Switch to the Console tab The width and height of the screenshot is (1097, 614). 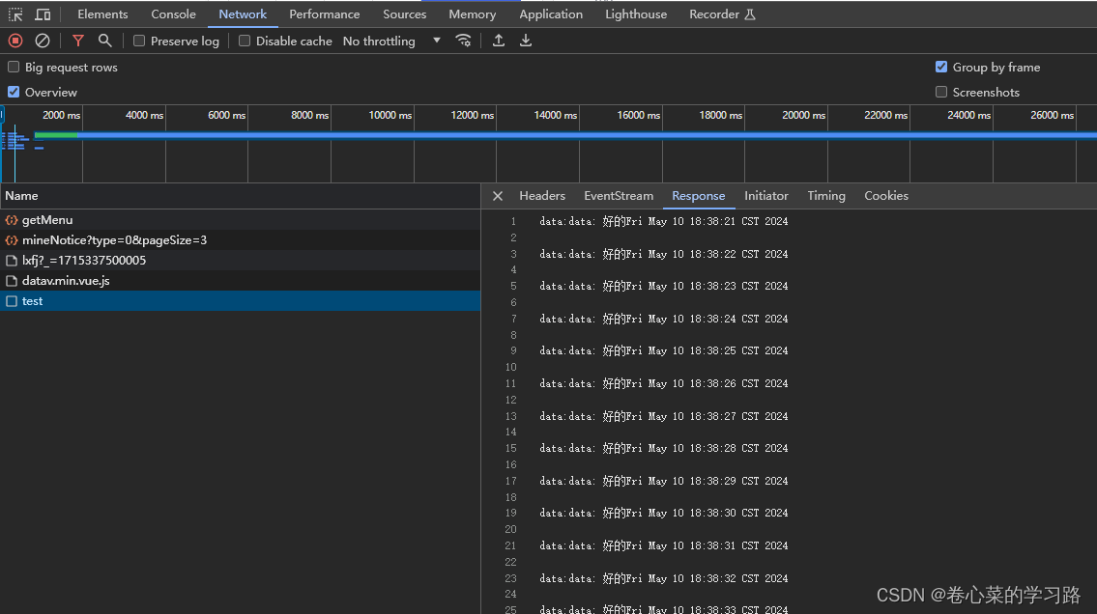173,14
